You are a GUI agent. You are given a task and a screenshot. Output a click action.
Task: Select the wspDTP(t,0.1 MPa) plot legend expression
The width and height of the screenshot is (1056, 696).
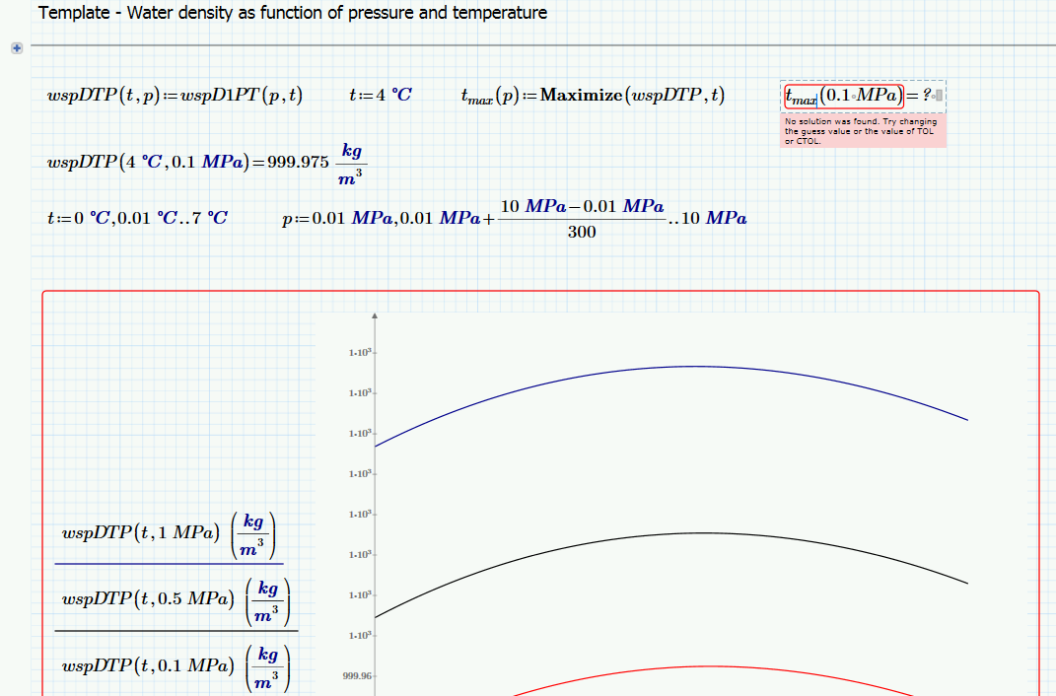[176, 667]
